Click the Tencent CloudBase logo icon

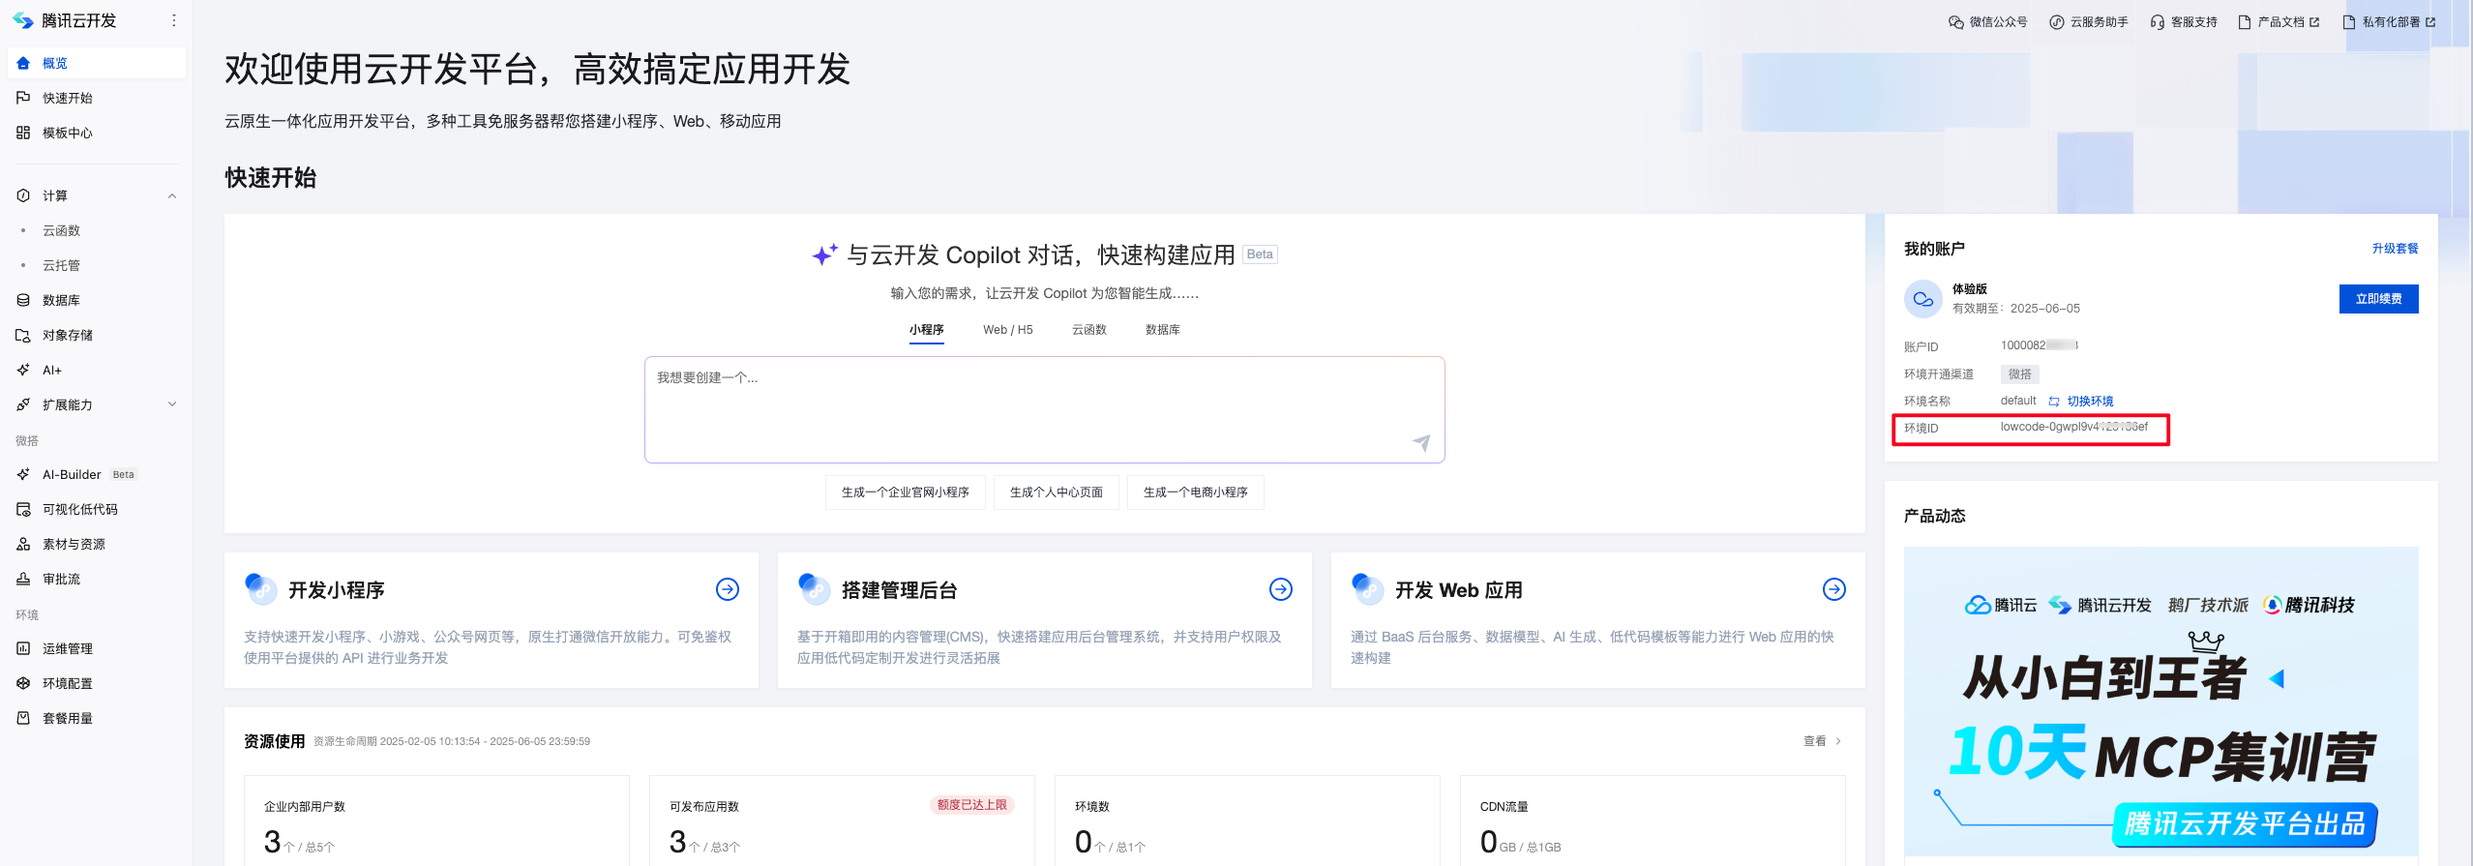pos(22,20)
